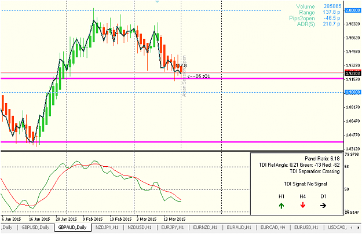Click the 1.84770 value on the price scale
This screenshot has height=234, width=362.
pyautogui.click(x=353, y=135)
